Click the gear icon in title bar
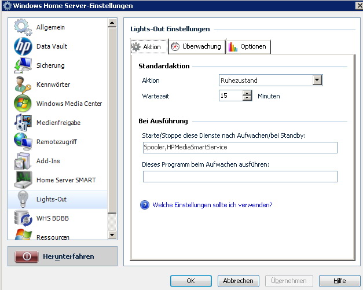 7,6
